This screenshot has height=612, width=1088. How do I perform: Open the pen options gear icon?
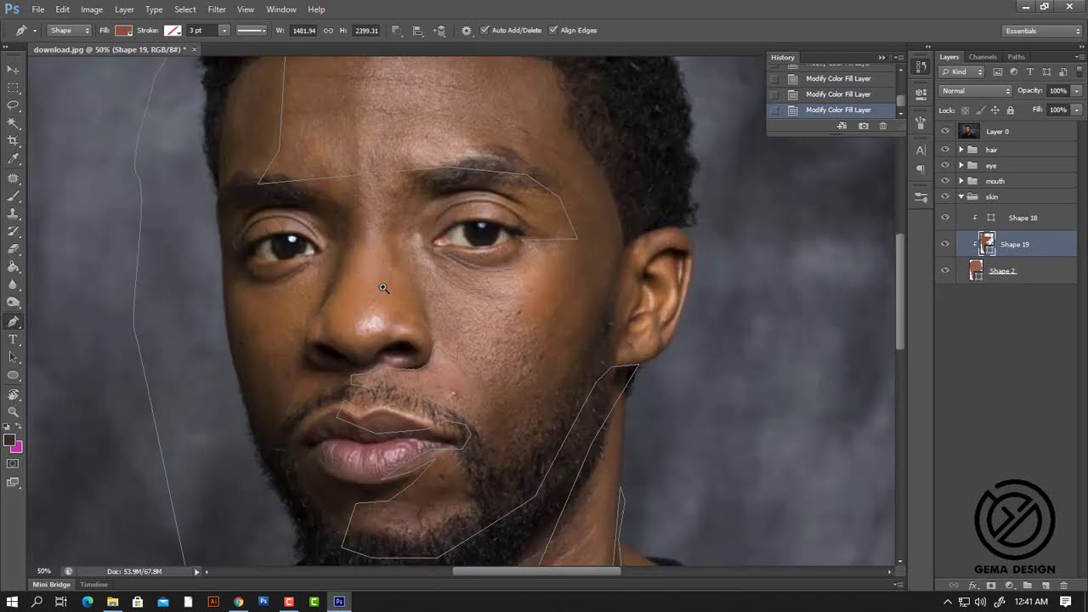click(467, 31)
